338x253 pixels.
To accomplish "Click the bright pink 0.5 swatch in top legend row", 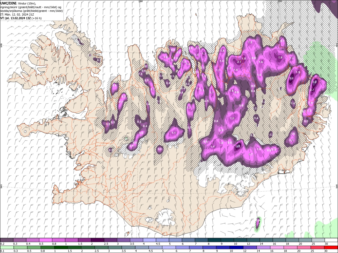I will [46, 240].
